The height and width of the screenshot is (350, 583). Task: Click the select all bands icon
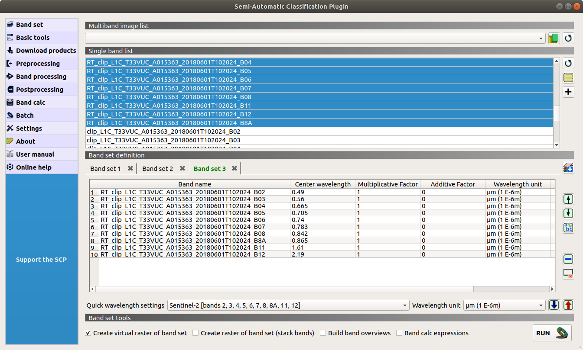click(x=568, y=78)
